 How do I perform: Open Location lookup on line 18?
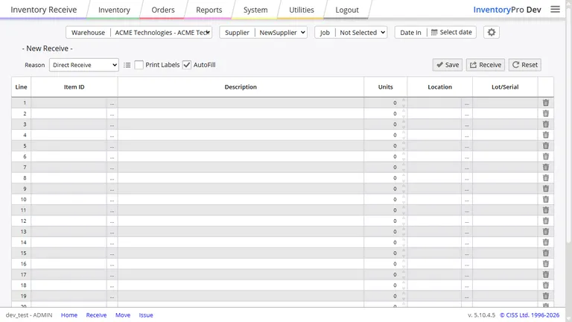466,286
